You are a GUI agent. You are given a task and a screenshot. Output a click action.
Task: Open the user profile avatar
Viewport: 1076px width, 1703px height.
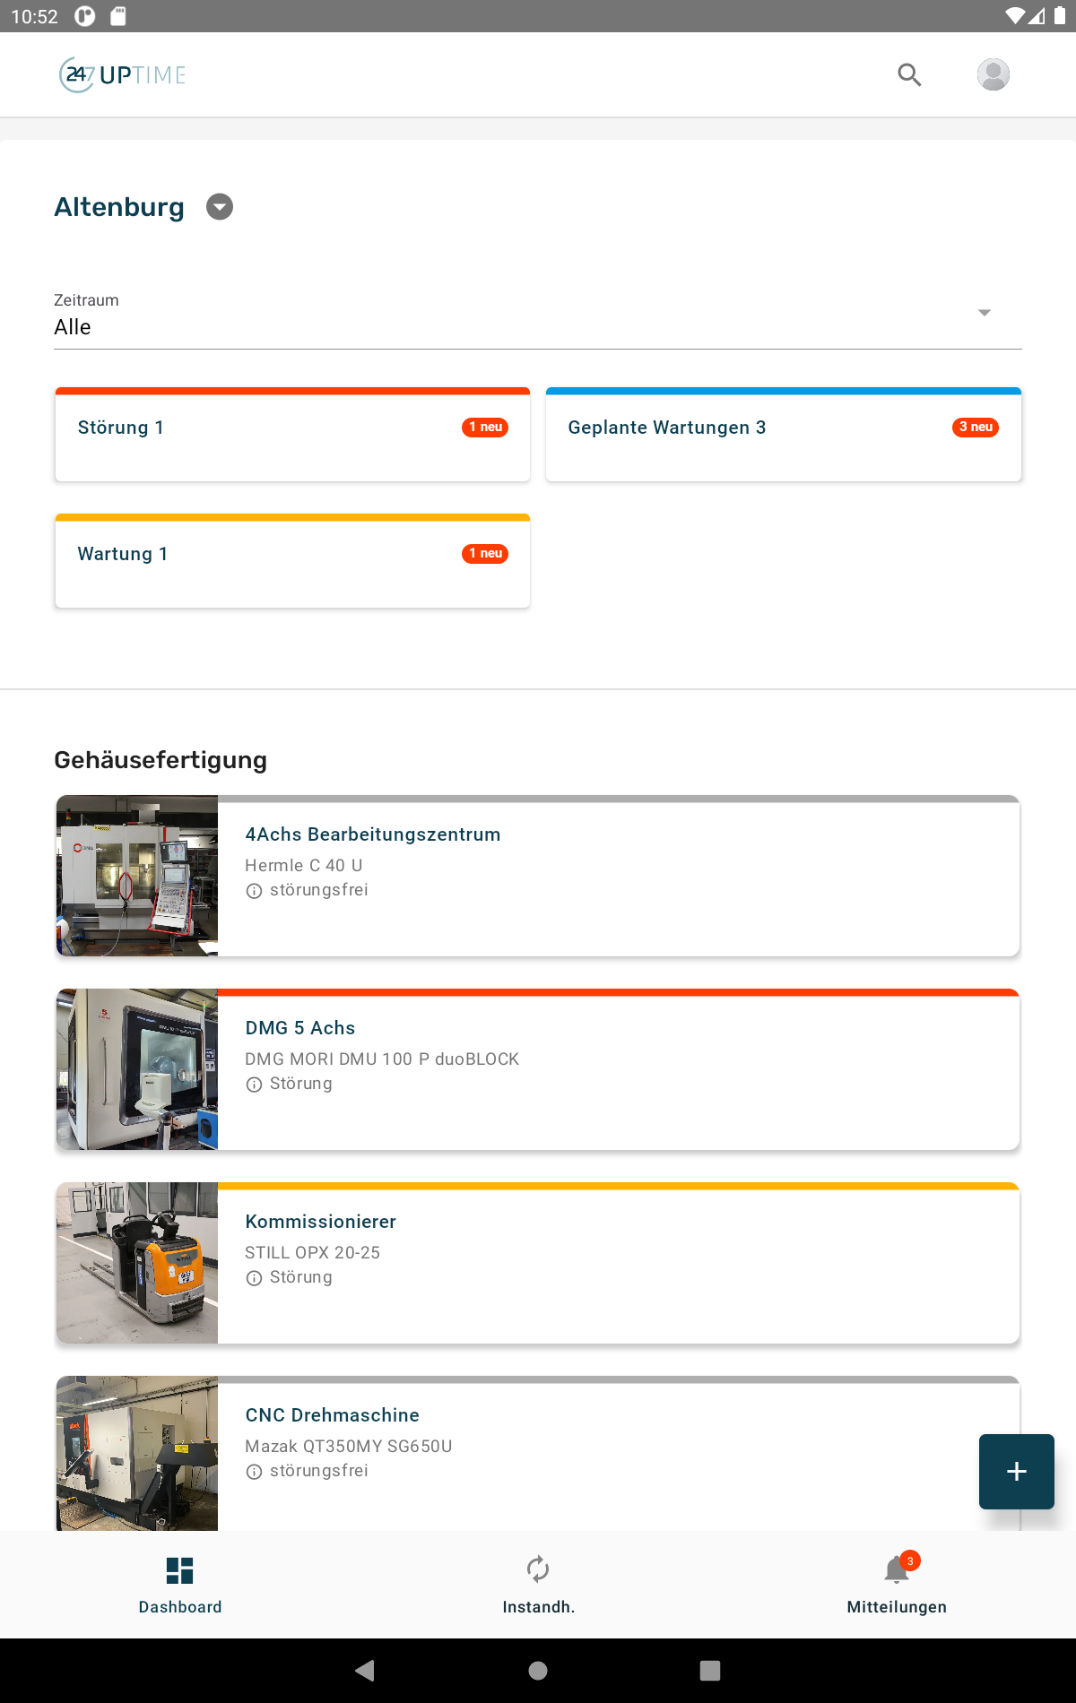pyautogui.click(x=993, y=75)
